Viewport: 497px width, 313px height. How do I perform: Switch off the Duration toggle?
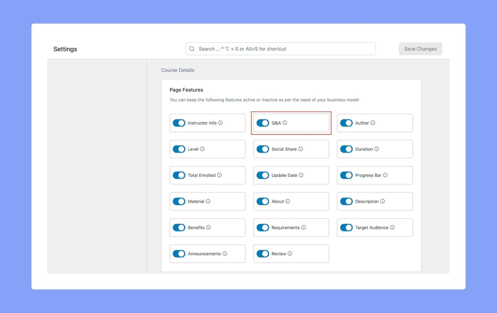(x=347, y=149)
